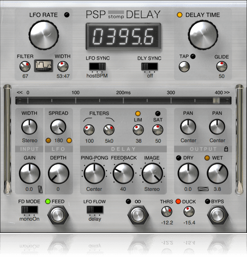Viewport: 247px width, 257px height.
Task: Click the PING-PONG knob
Action: [x=94, y=173]
